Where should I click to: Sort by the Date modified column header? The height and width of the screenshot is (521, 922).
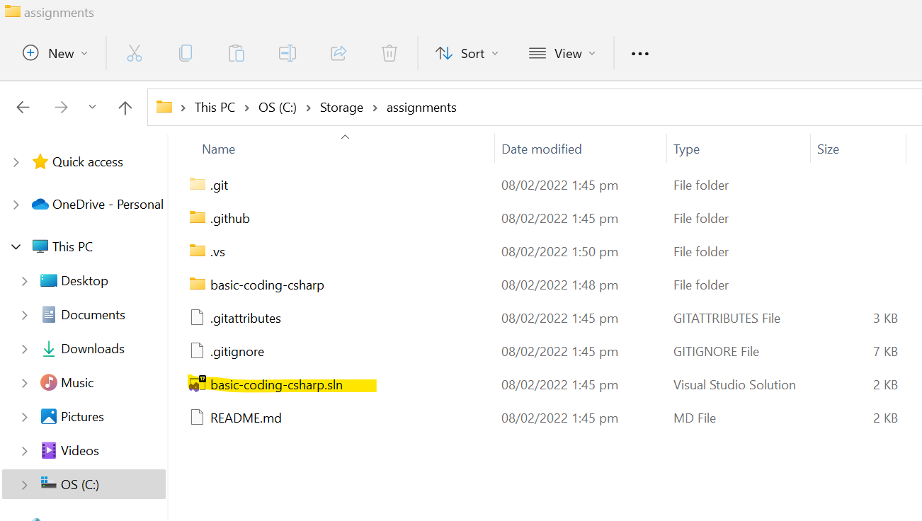click(542, 149)
